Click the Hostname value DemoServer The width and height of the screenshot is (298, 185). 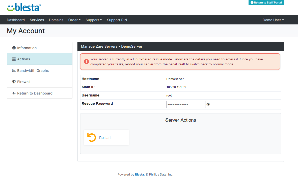point(175,79)
